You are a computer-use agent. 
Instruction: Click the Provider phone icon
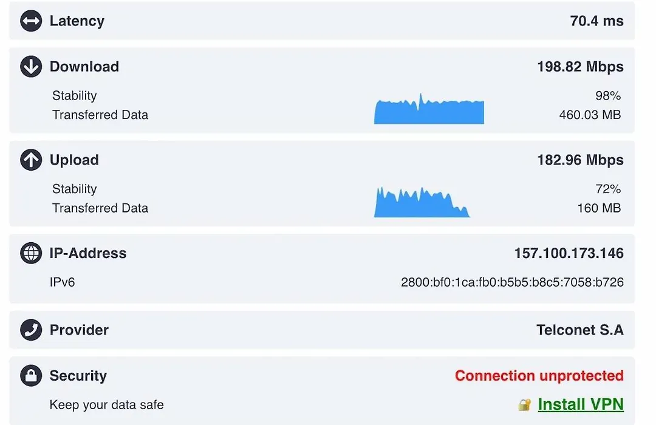(x=31, y=330)
